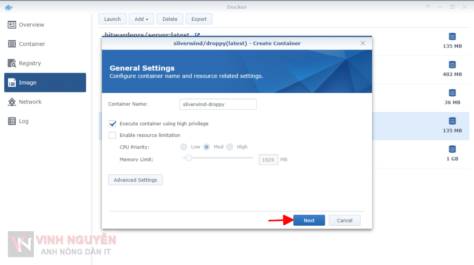Viewport: 474px width, 265px height.
Task: Open external link icon beside bitwardenrs image
Action: point(197,35)
